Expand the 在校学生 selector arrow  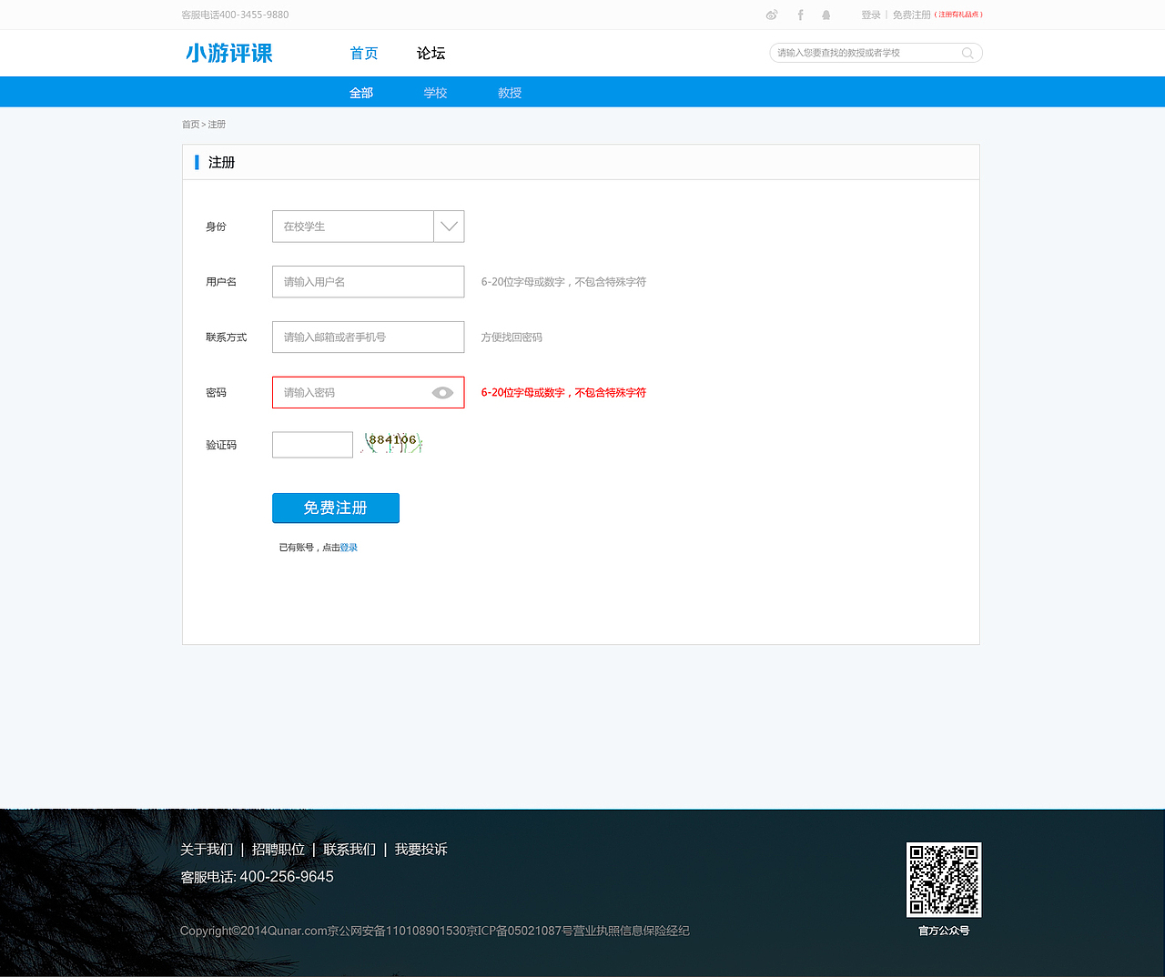(x=448, y=227)
